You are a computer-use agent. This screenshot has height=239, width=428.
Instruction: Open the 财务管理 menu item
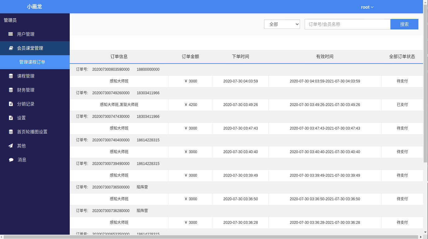click(x=35, y=90)
